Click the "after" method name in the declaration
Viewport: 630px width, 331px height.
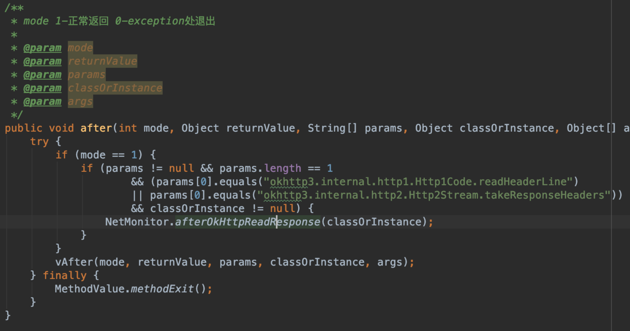[99, 128]
